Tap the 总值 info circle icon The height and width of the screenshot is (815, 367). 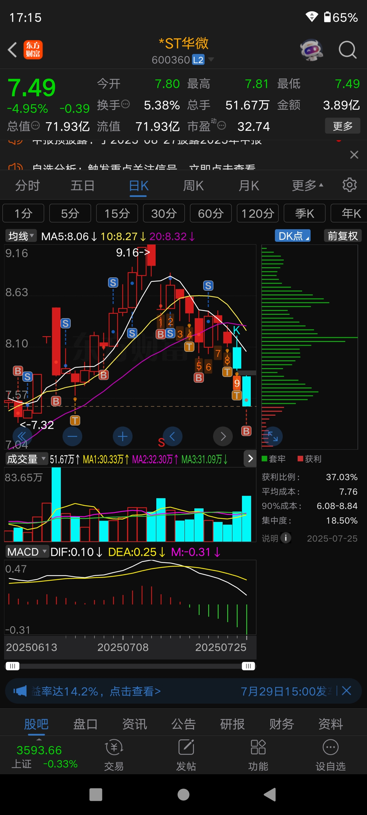[x=35, y=126]
